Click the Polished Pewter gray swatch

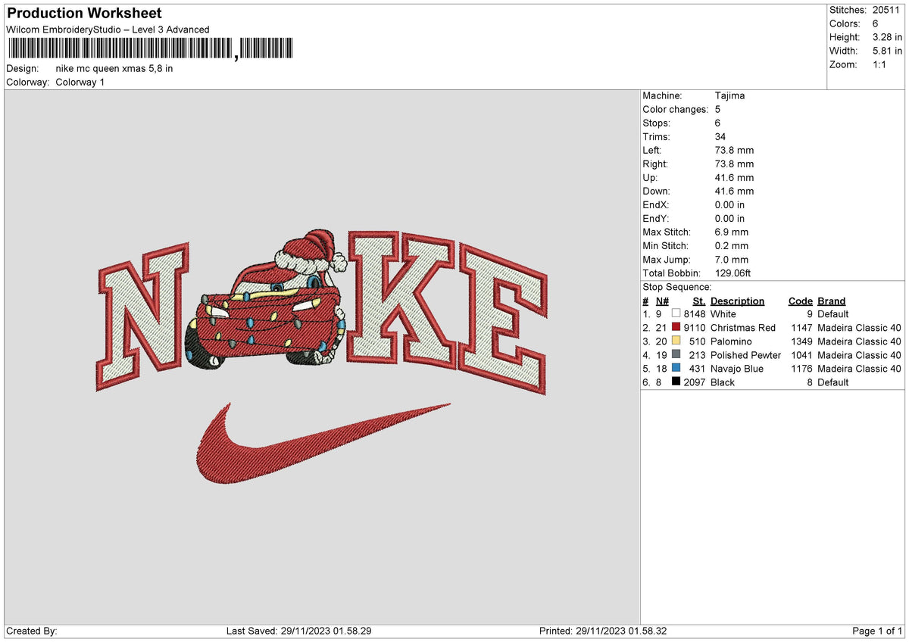676,354
